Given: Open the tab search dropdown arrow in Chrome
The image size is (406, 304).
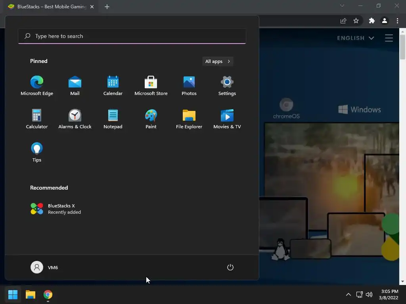Looking at the screenshot, I should coord(342,6).
